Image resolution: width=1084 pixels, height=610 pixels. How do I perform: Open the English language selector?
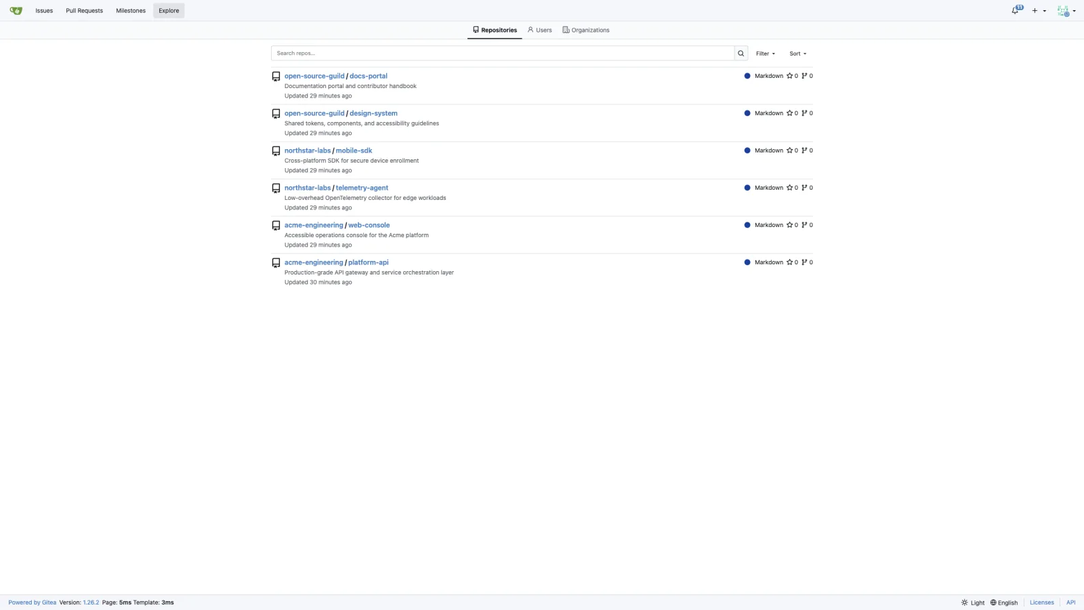point(1004,603)
